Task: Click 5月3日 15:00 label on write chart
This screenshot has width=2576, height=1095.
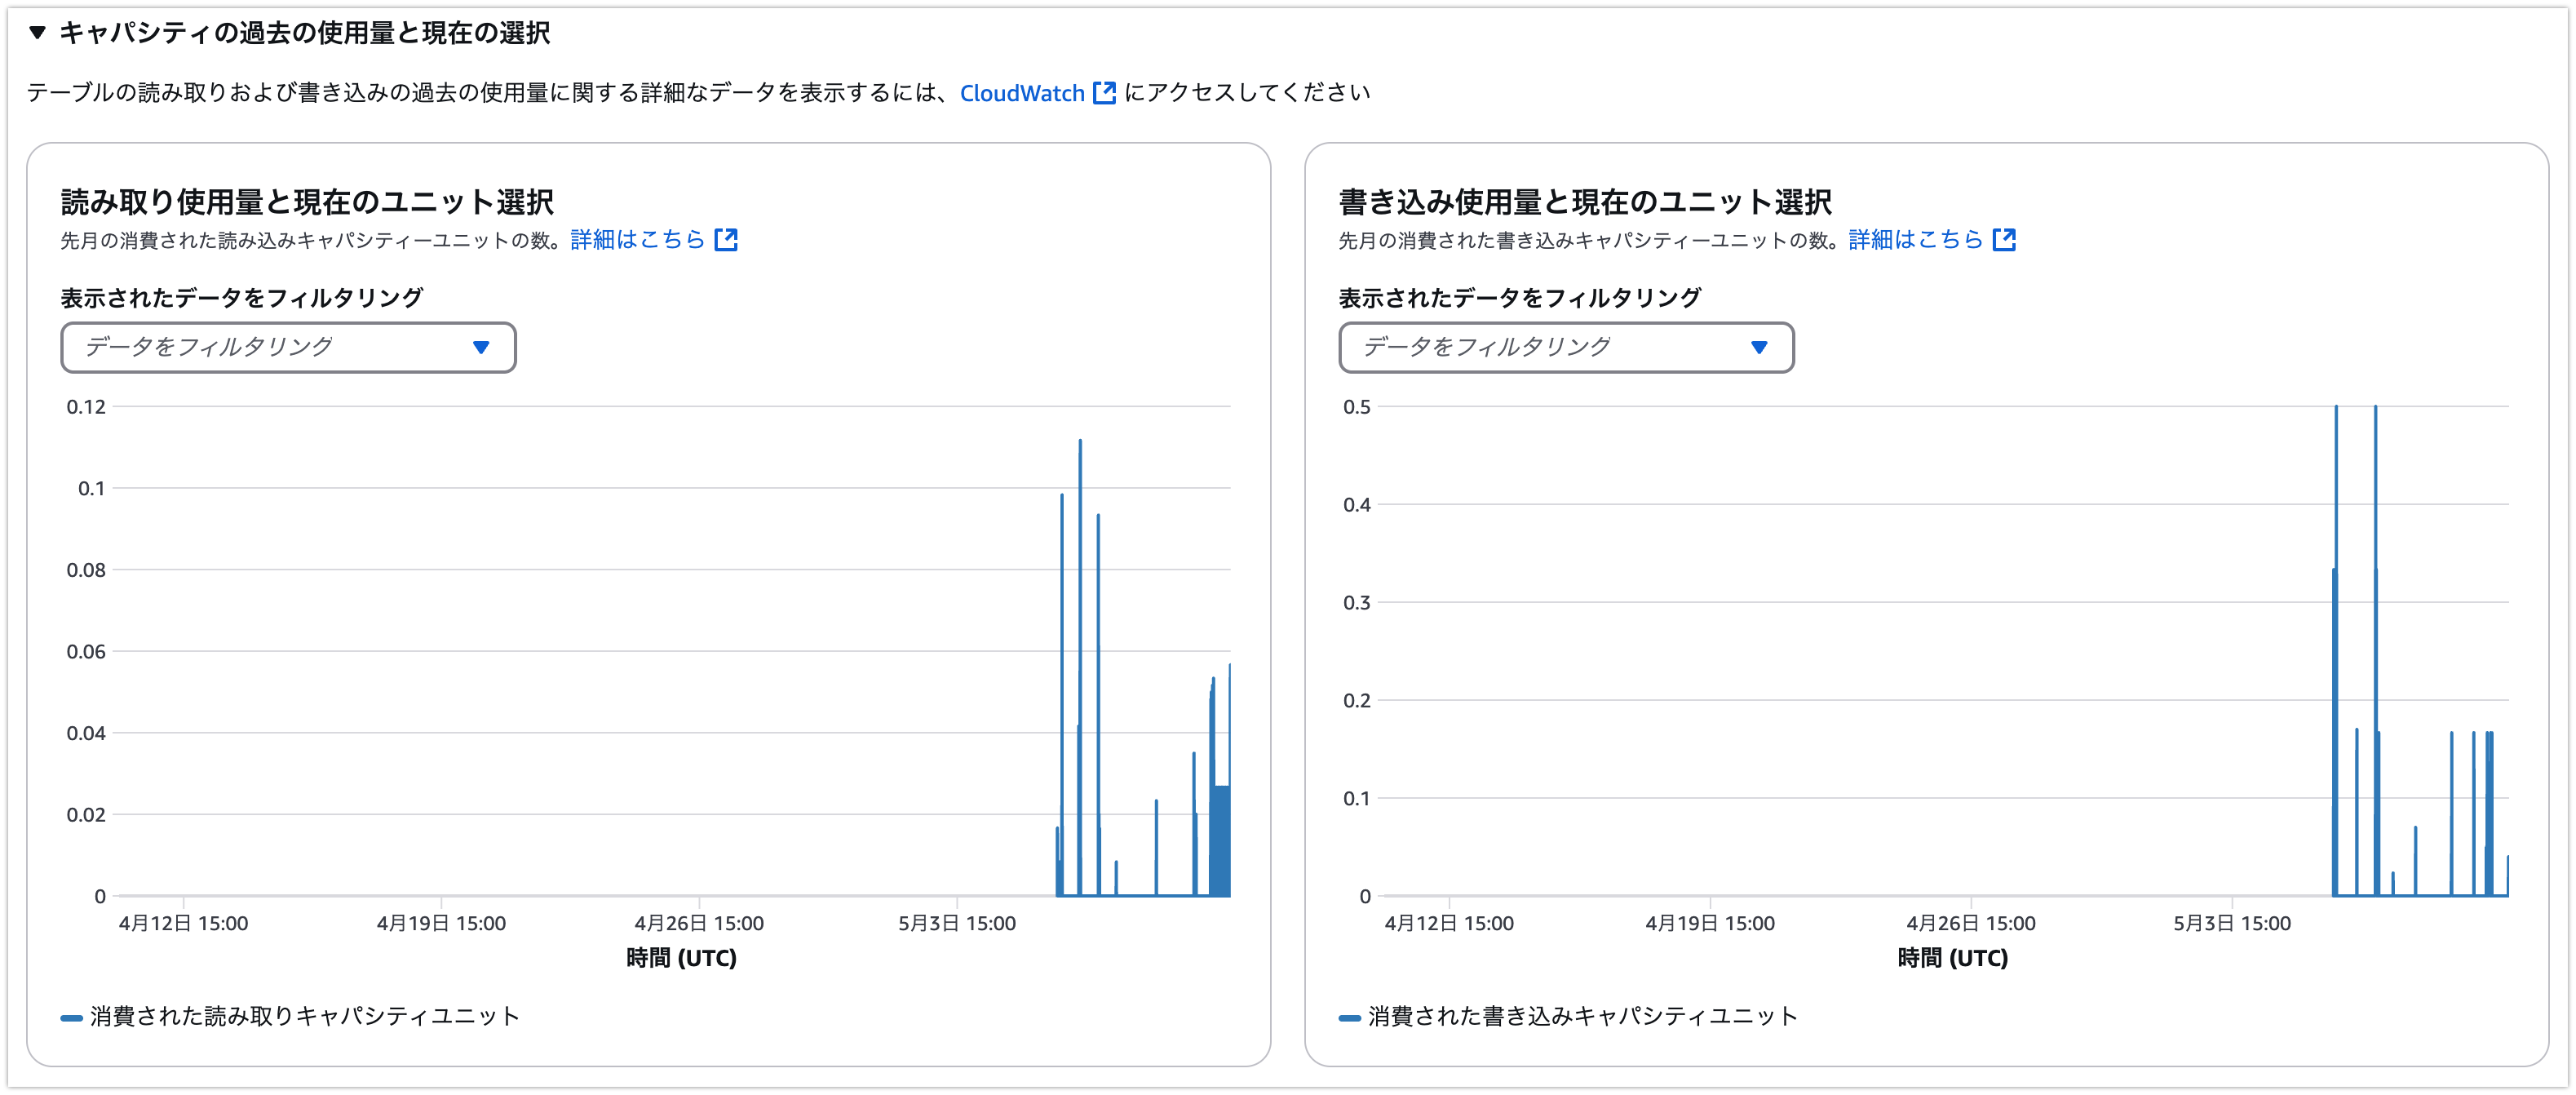Action: 2232,924
